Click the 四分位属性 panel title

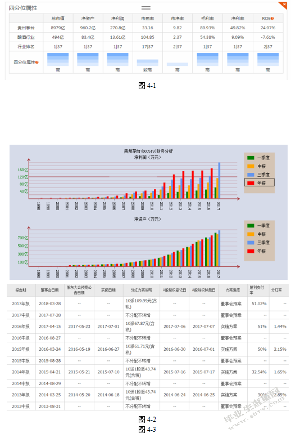click(x=23, y=8)
